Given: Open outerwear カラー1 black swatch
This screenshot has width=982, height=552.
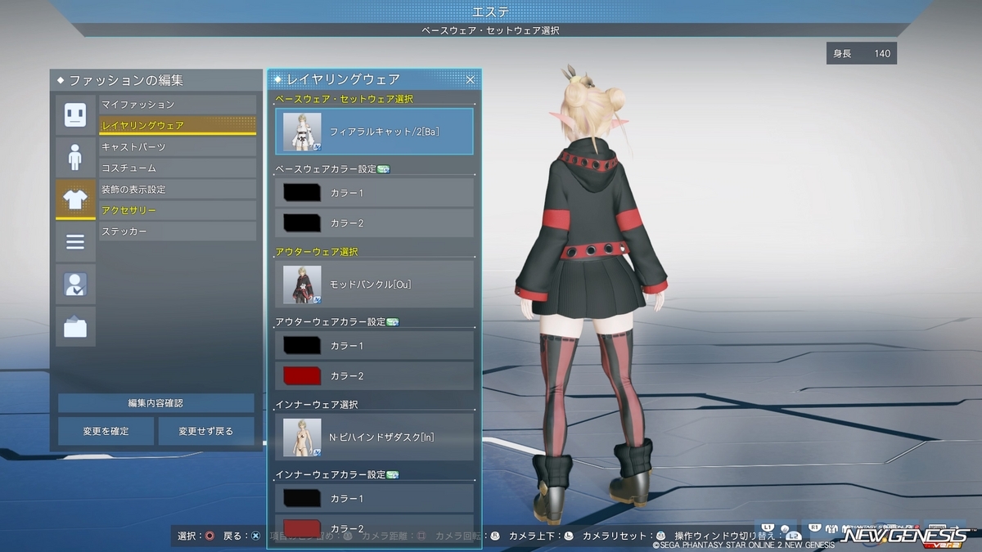Looking at the screenshot, I should 302,346.
